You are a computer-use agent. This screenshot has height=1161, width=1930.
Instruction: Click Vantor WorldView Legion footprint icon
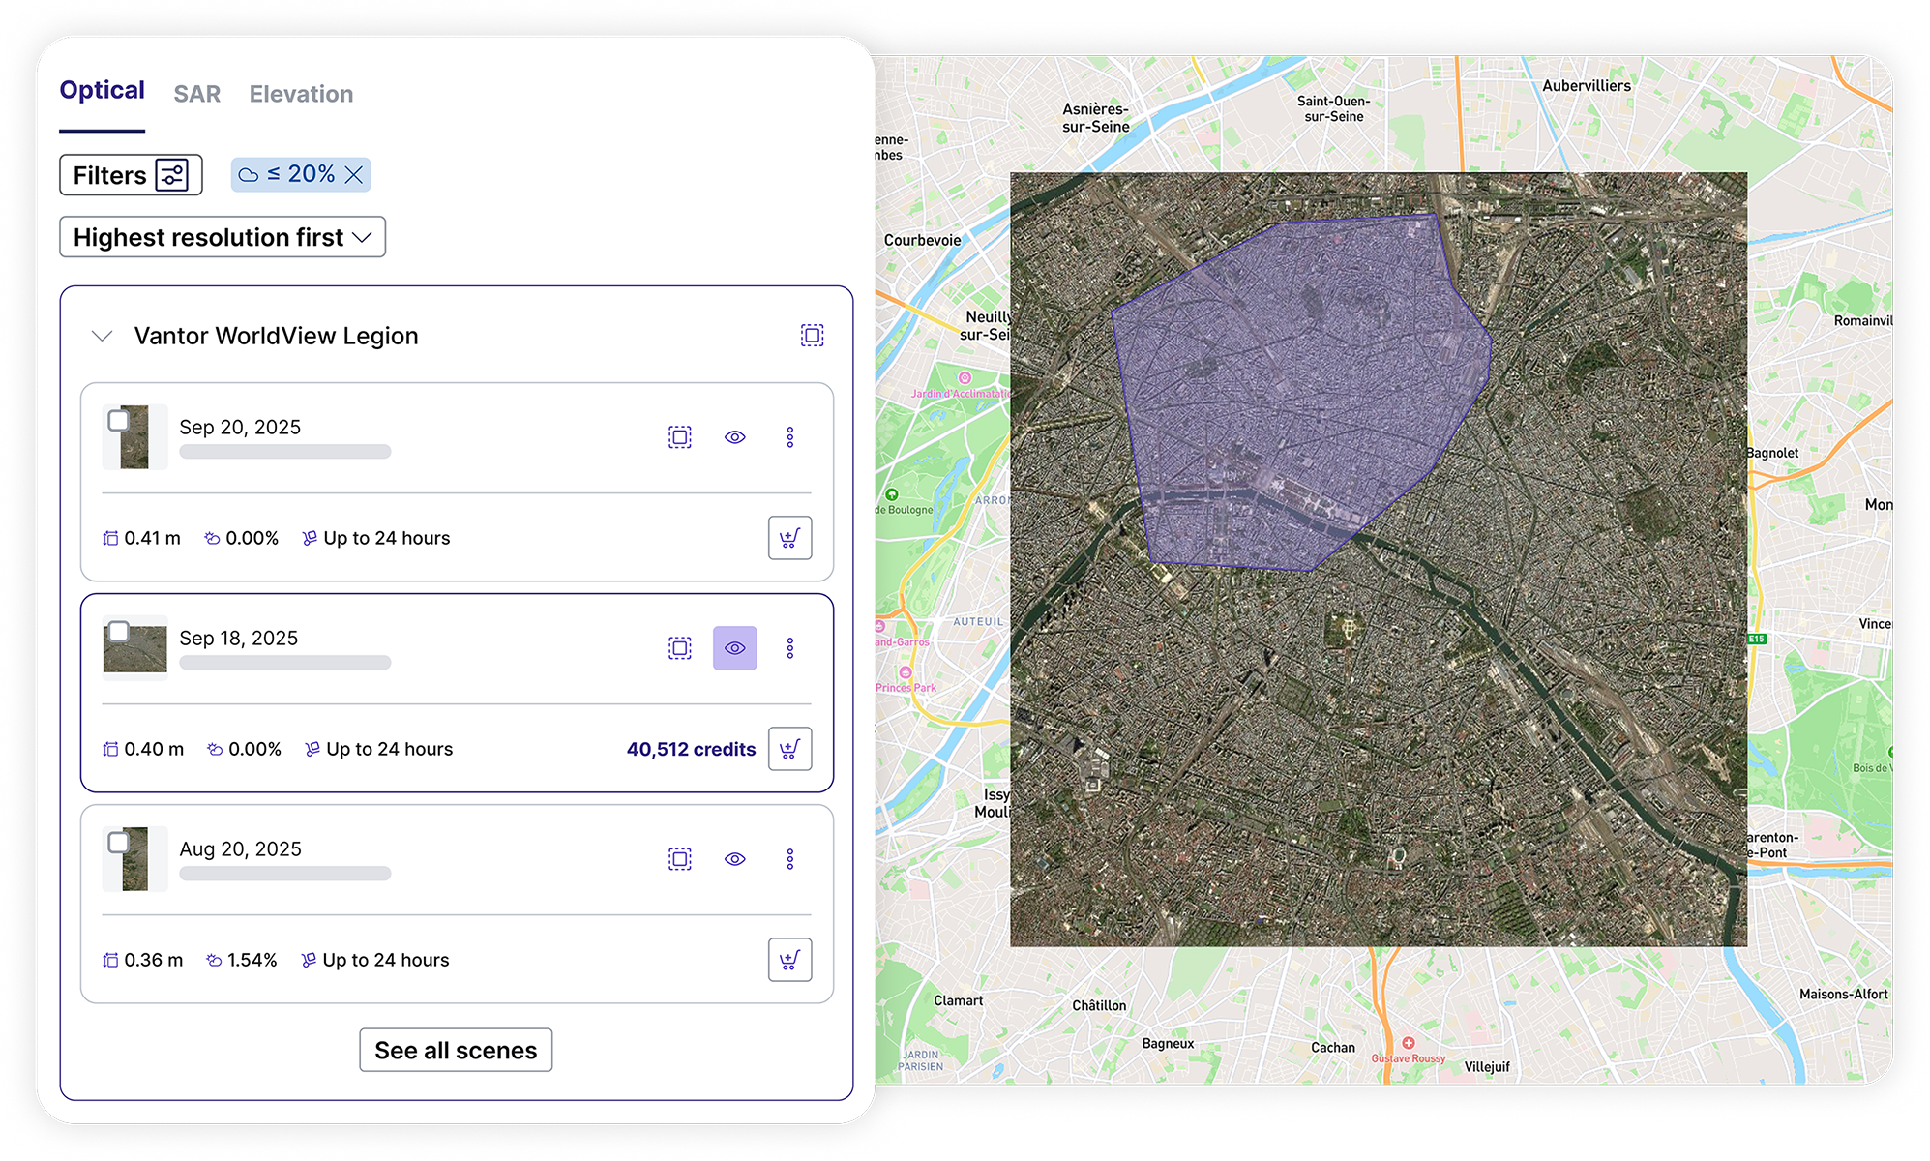click(x=812, y=336)
